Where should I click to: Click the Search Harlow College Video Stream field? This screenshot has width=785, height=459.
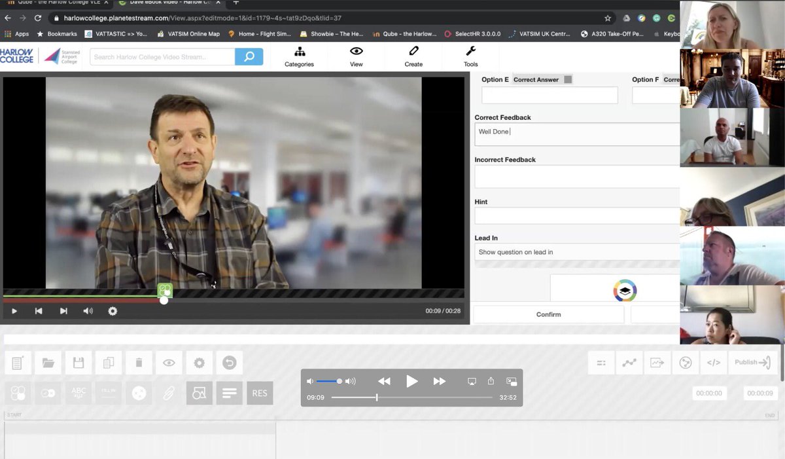(x=162, y=57)
